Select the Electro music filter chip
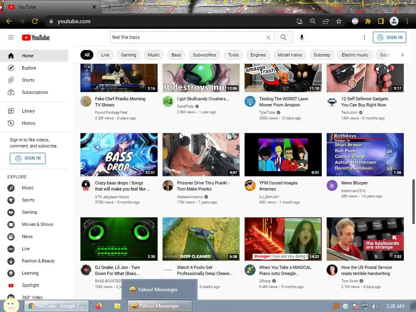The height and width of the screenshot is (312, 416). tap(355, 55)
